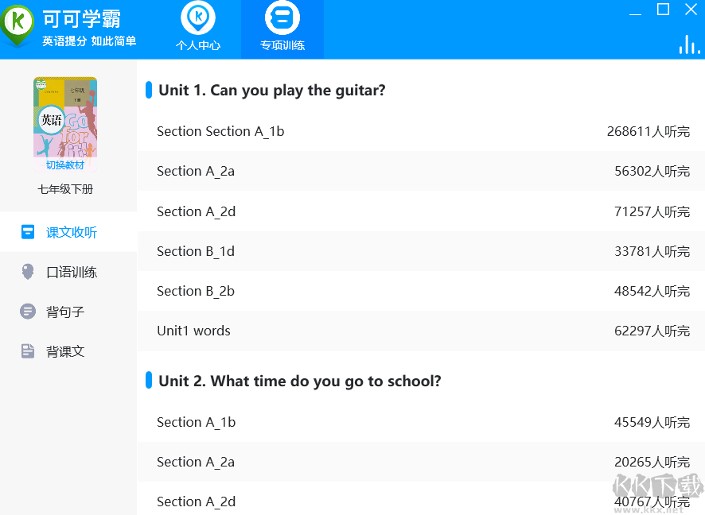Screen dimensions: 705x515
Task: Select the Unit1 words item
Action: click(x=193, y=330)
